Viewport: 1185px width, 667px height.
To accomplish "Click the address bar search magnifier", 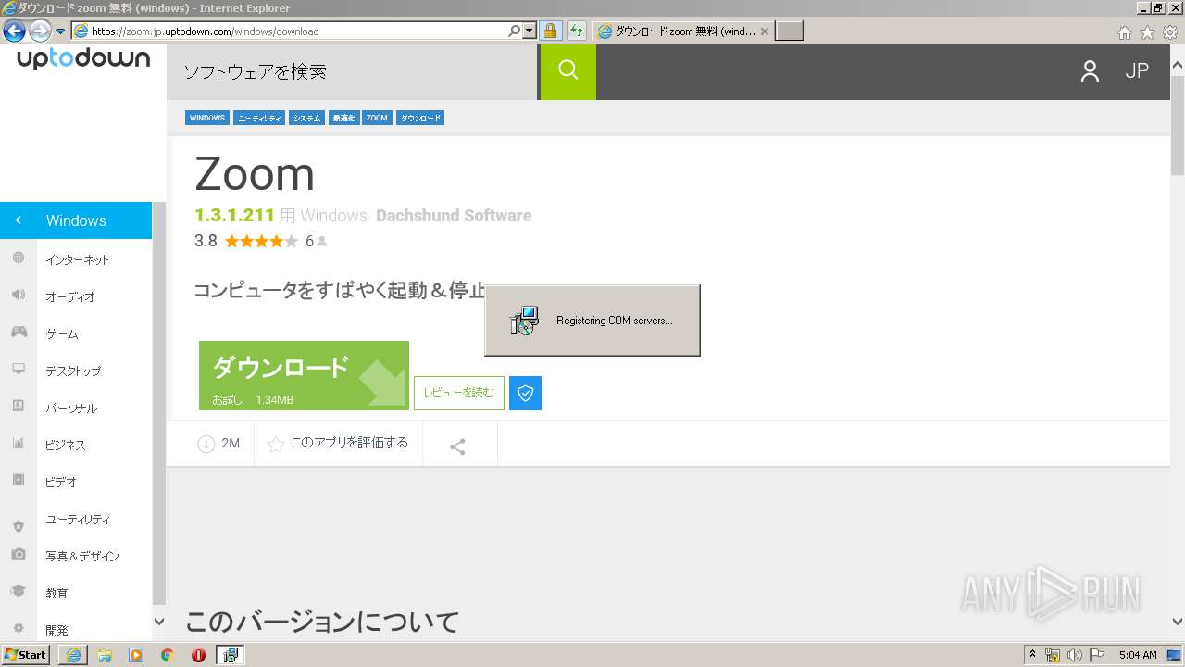I will point(515,31).
